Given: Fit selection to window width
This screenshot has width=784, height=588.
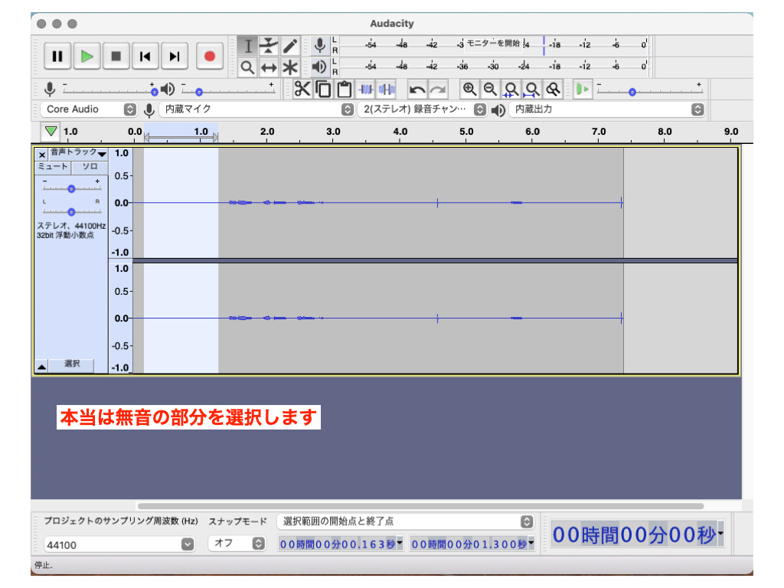Looking at the screenshot, I should [x=511, y=89].
